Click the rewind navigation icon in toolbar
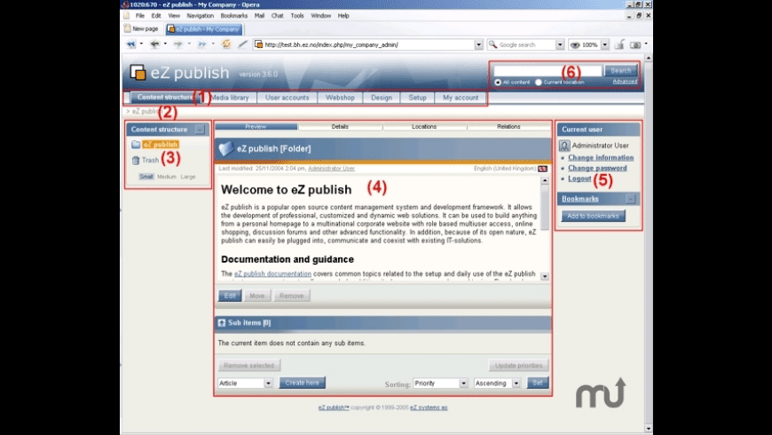 click(x=131, y=44)
